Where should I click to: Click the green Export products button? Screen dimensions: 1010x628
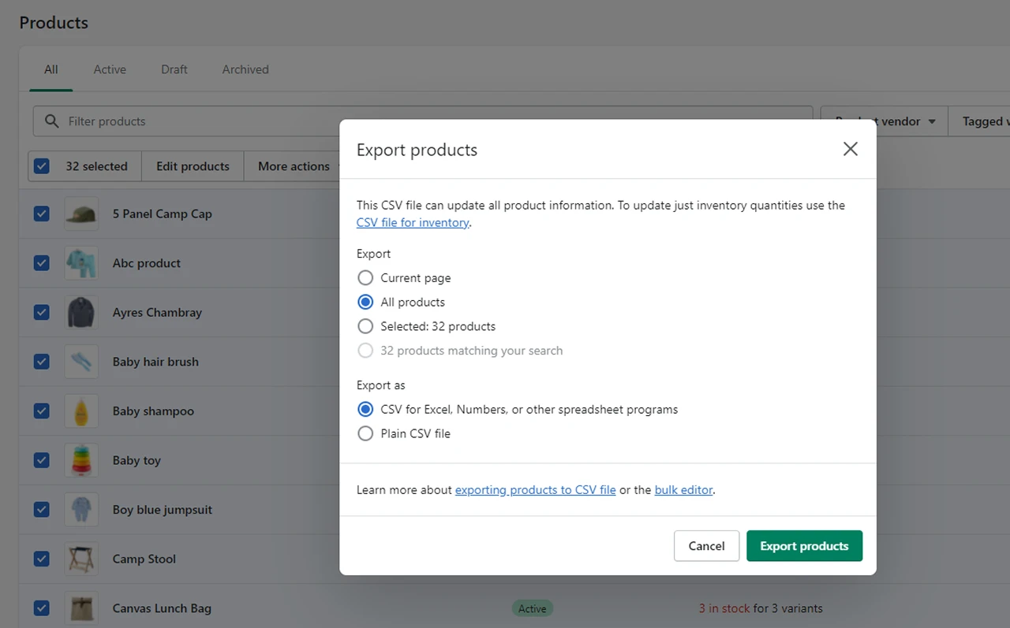click(x=804, y=546)
